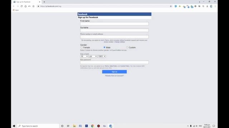
Task: Reload the Facebook sign up page
Action: (x=21, y=6)
